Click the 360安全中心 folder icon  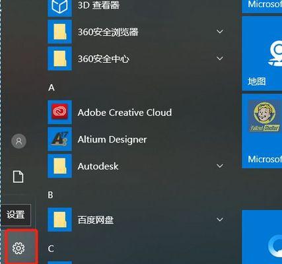point(59,59)
